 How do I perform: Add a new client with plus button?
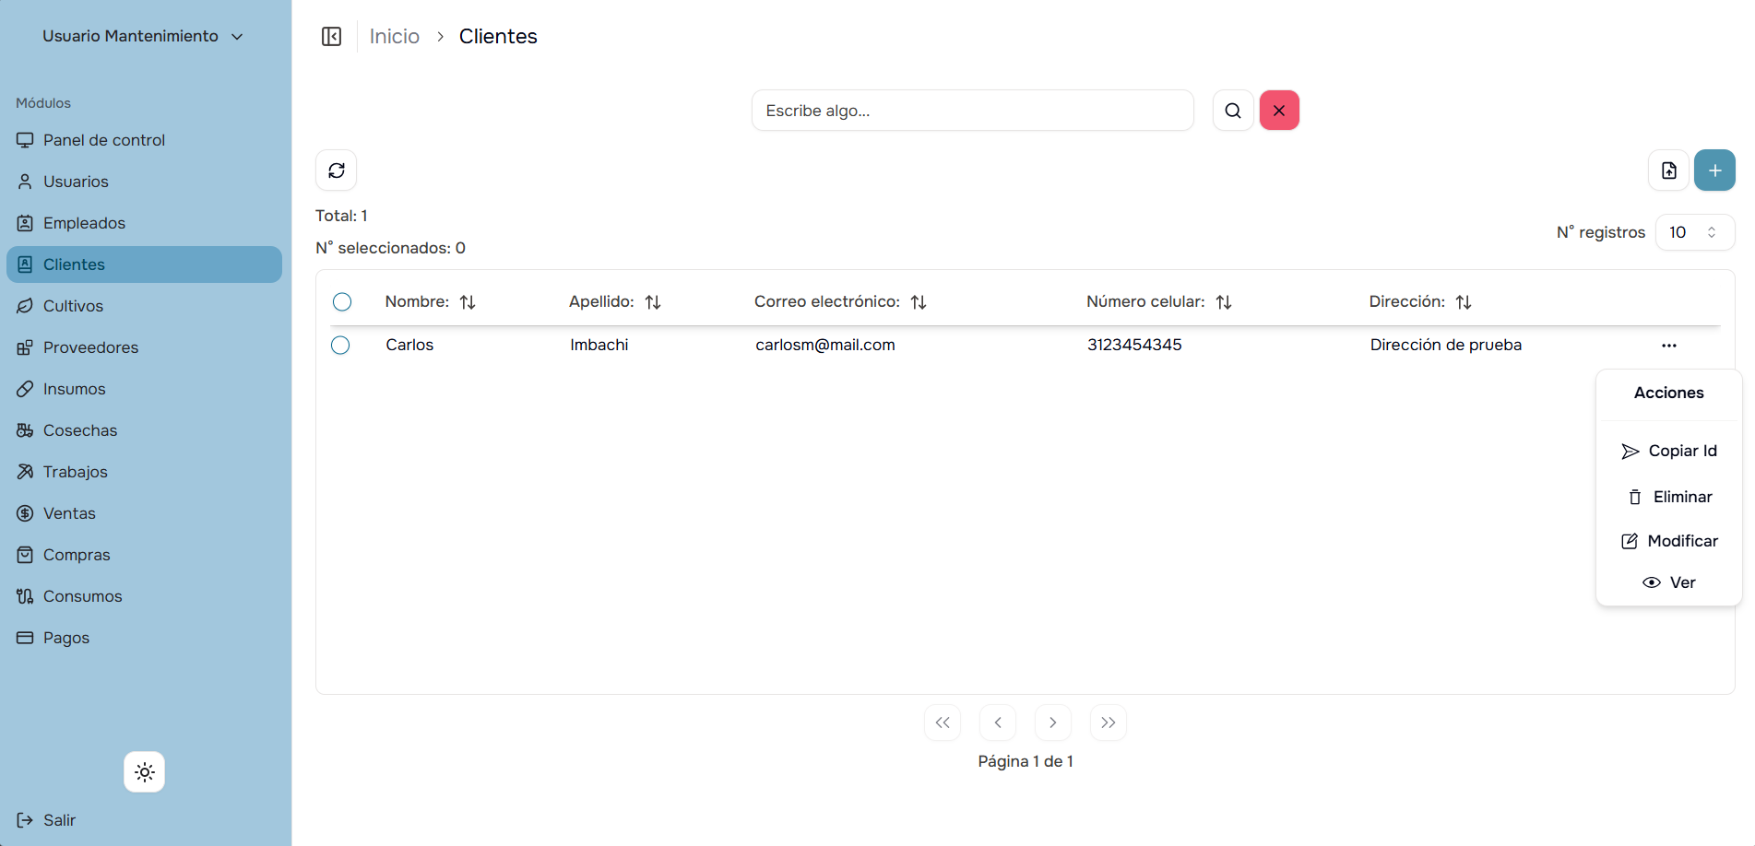point(1714,170)
